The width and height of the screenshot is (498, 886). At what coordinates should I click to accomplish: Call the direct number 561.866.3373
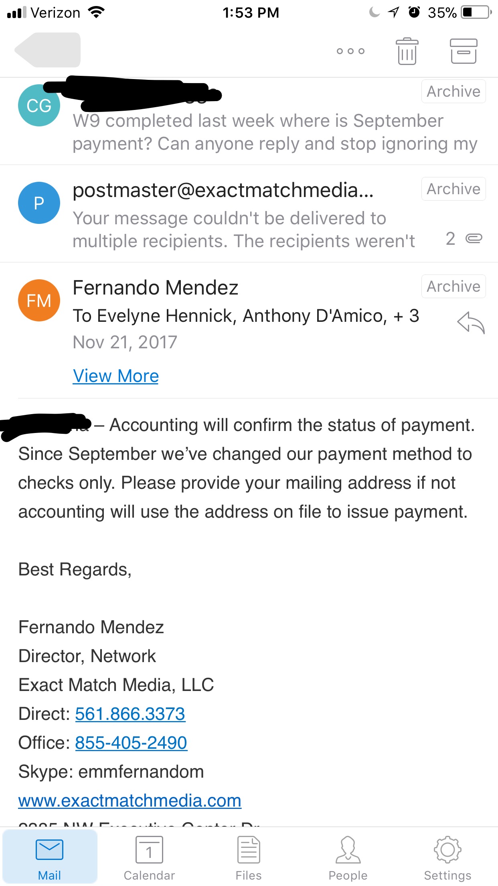tap(130, 714)
